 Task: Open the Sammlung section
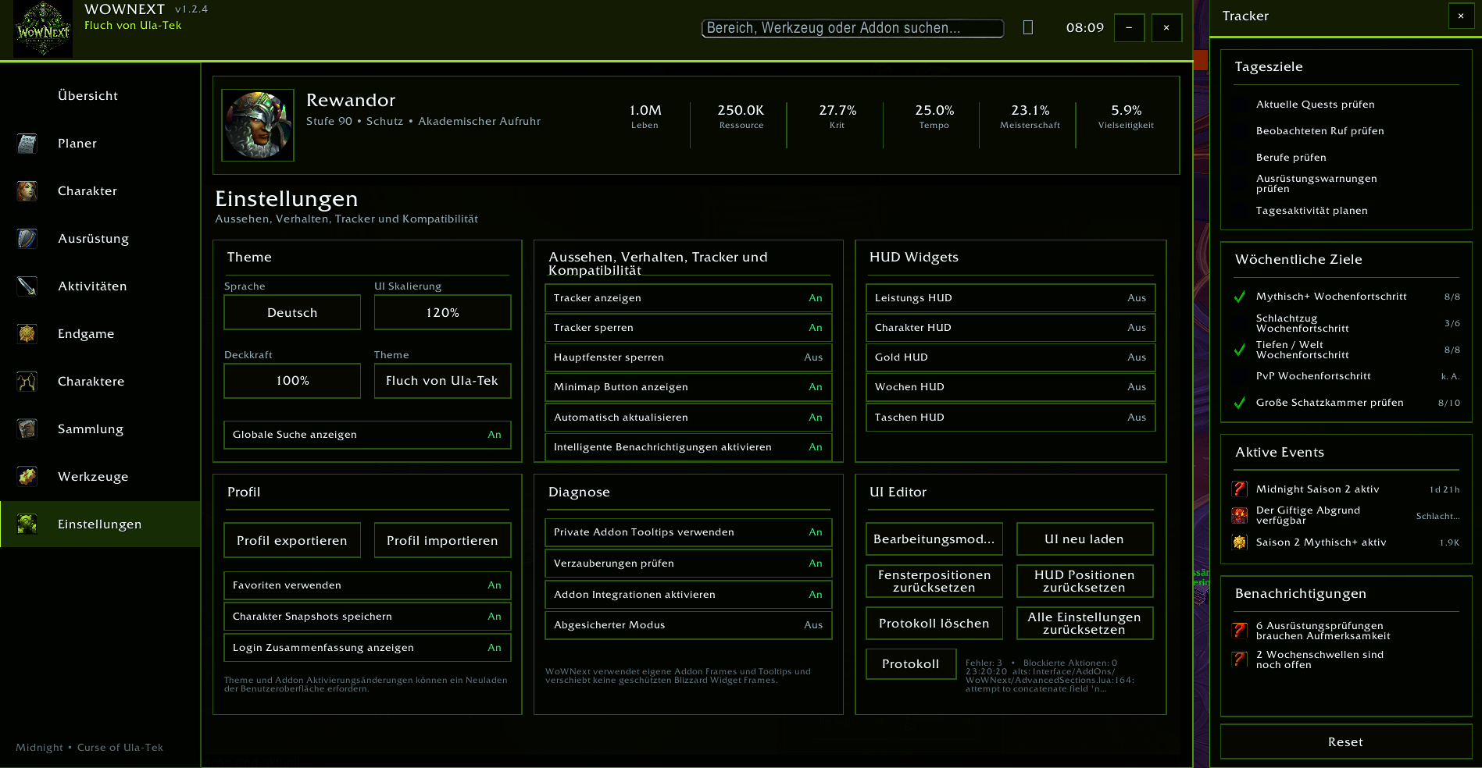[100, 429]
